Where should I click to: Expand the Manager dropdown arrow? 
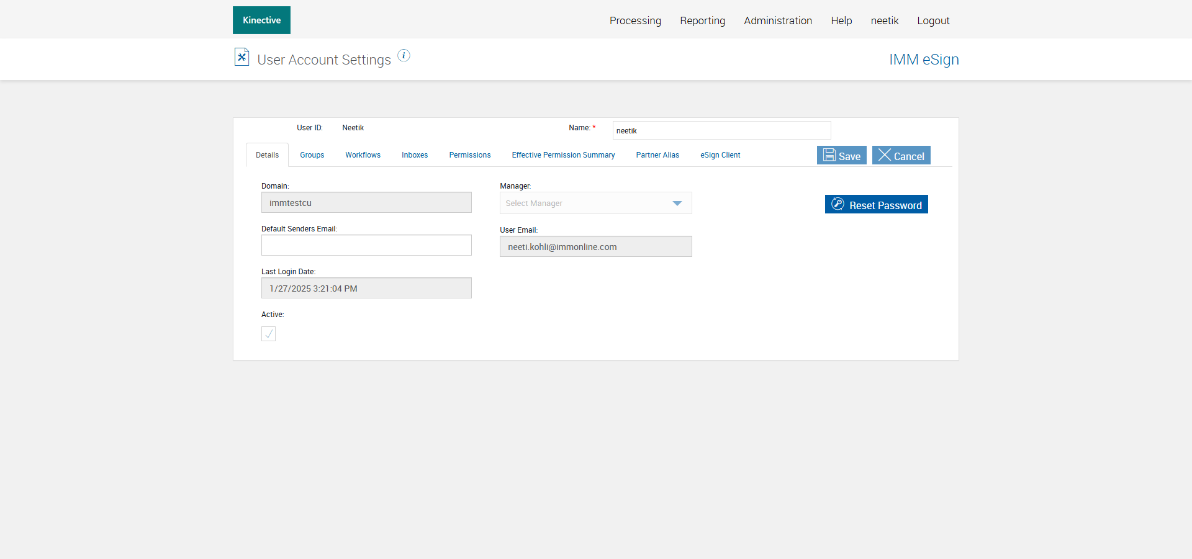677,203
